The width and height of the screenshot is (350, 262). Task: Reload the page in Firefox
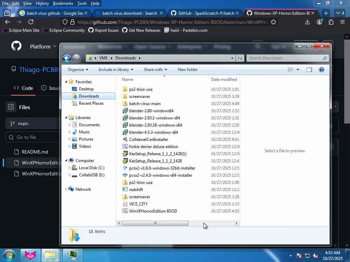tap(31, 22)
